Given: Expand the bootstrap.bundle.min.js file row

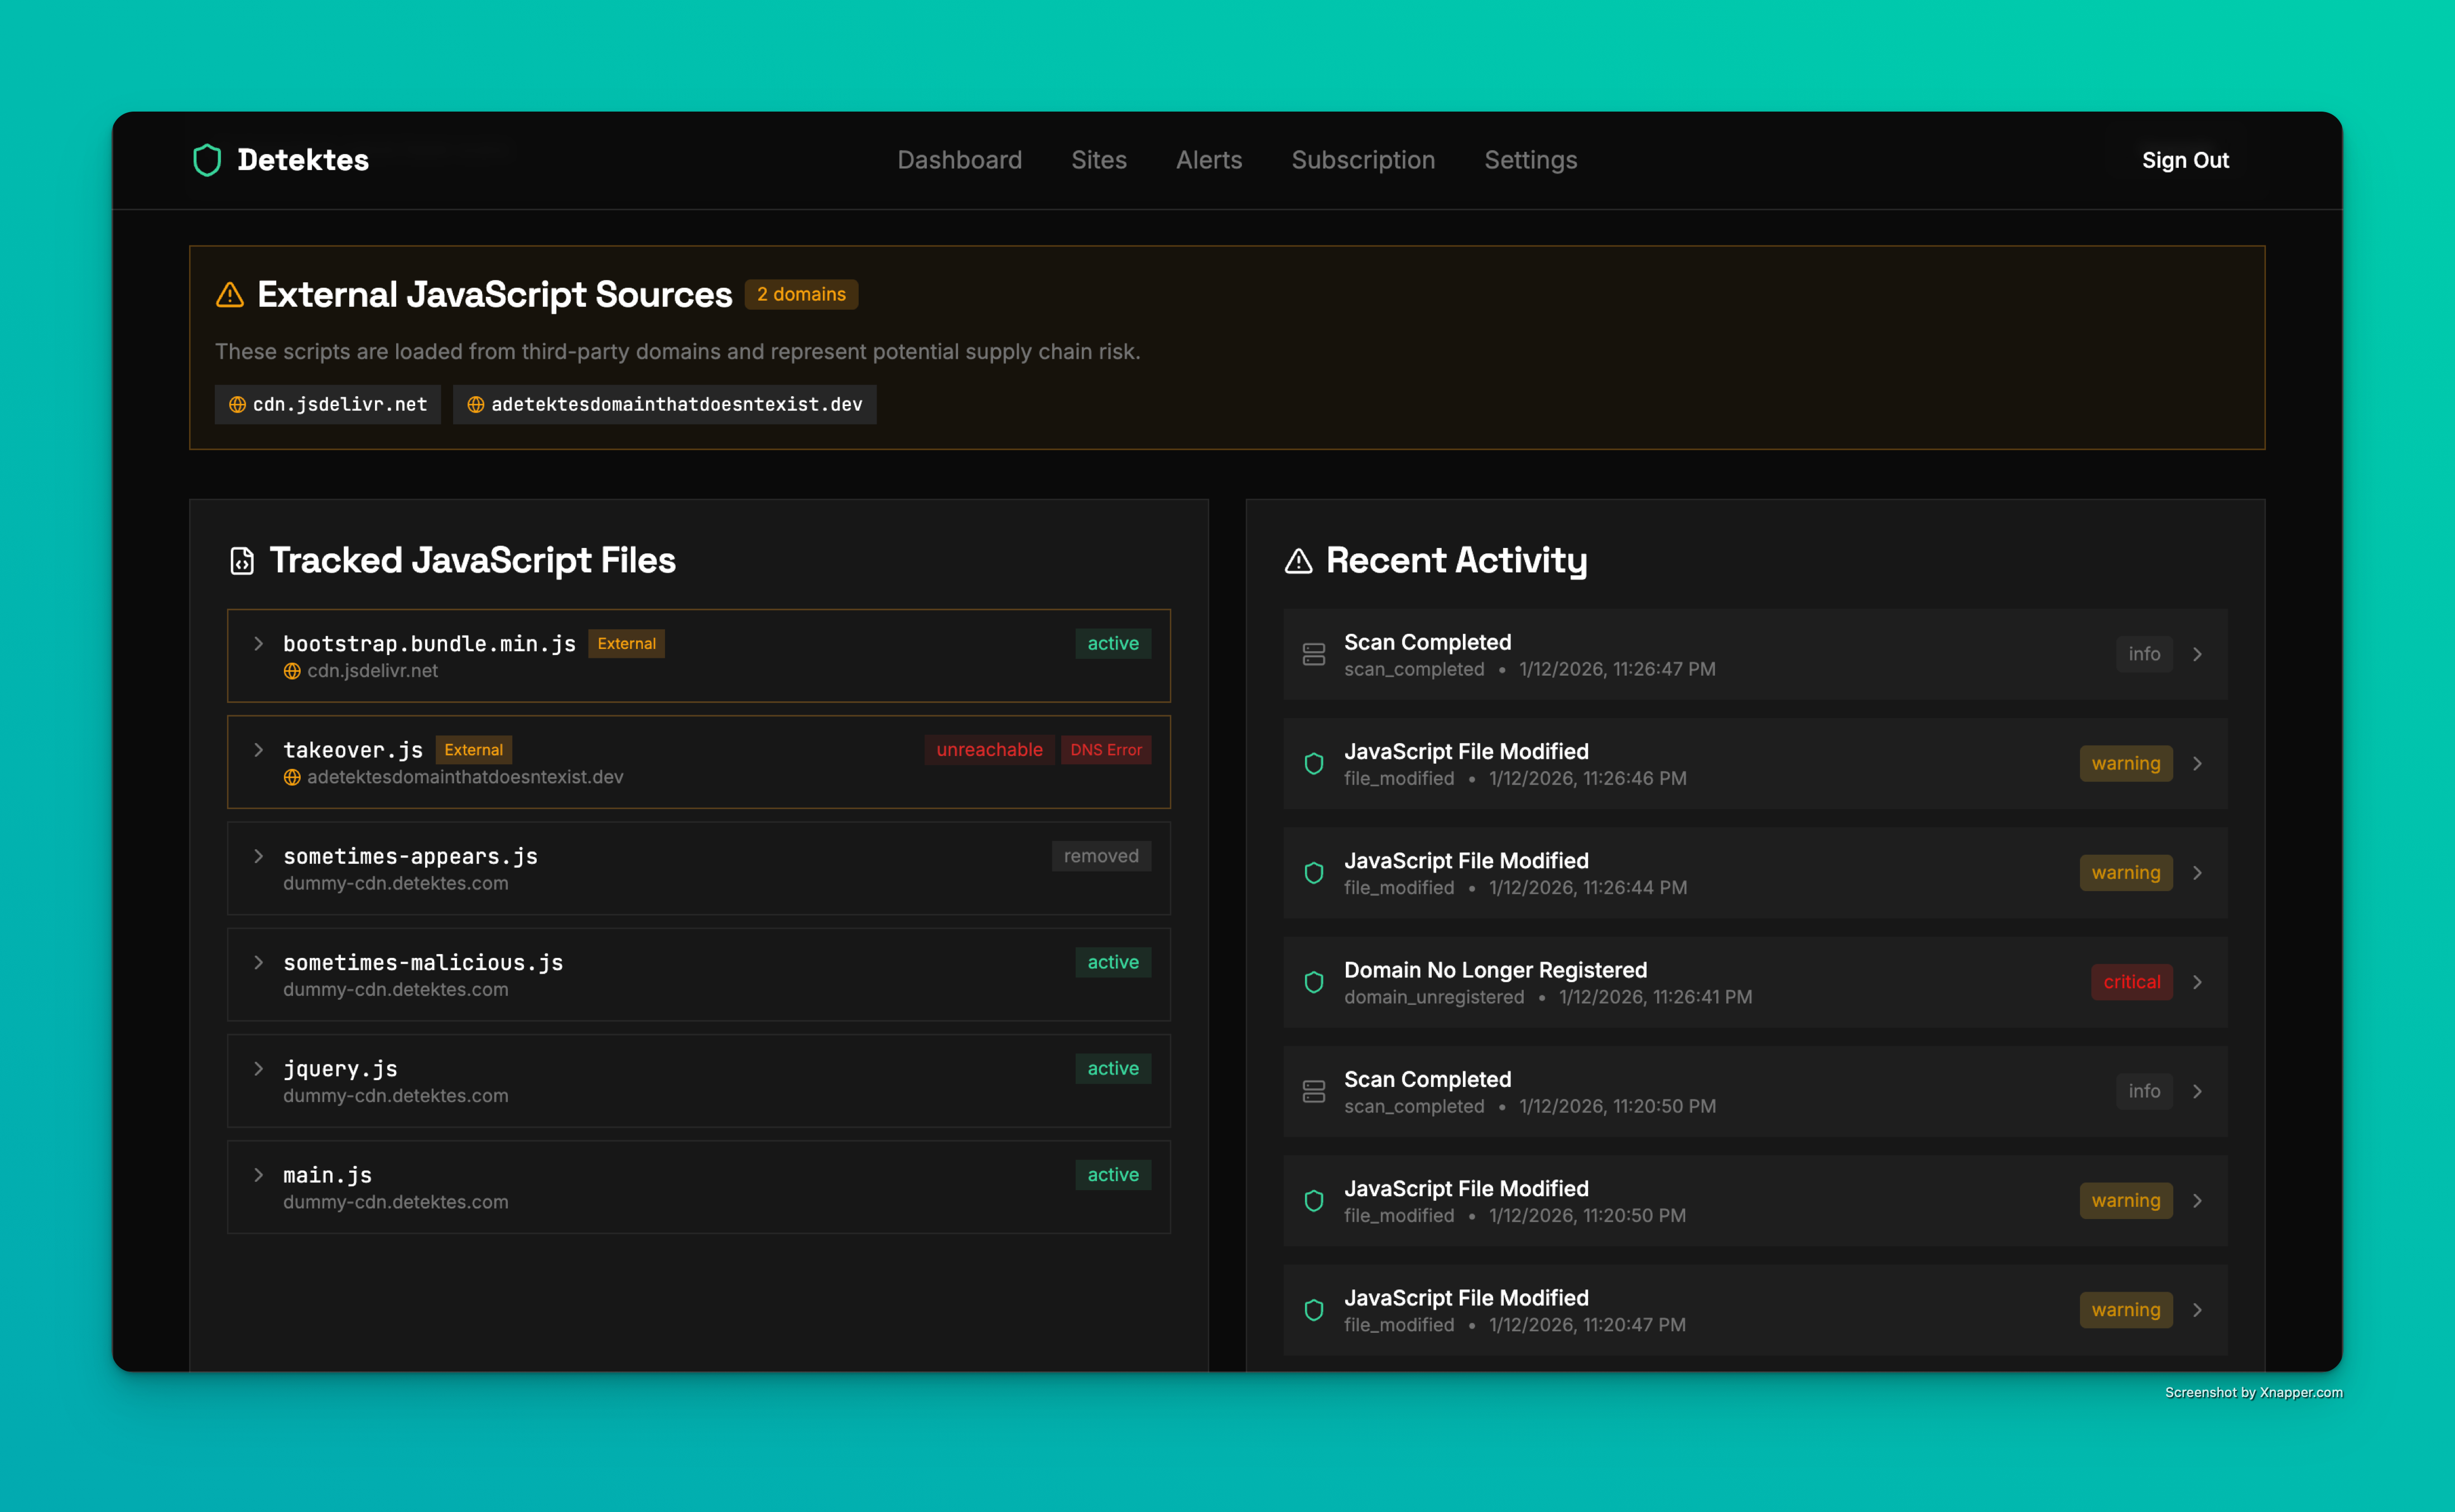Looking at the screenshot, I should [259, 644].
